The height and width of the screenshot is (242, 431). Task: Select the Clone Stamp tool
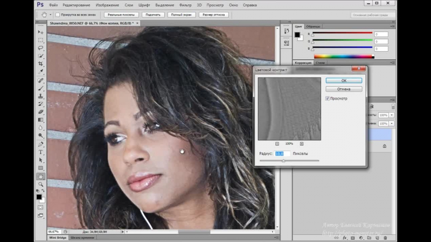click(41, 96)
